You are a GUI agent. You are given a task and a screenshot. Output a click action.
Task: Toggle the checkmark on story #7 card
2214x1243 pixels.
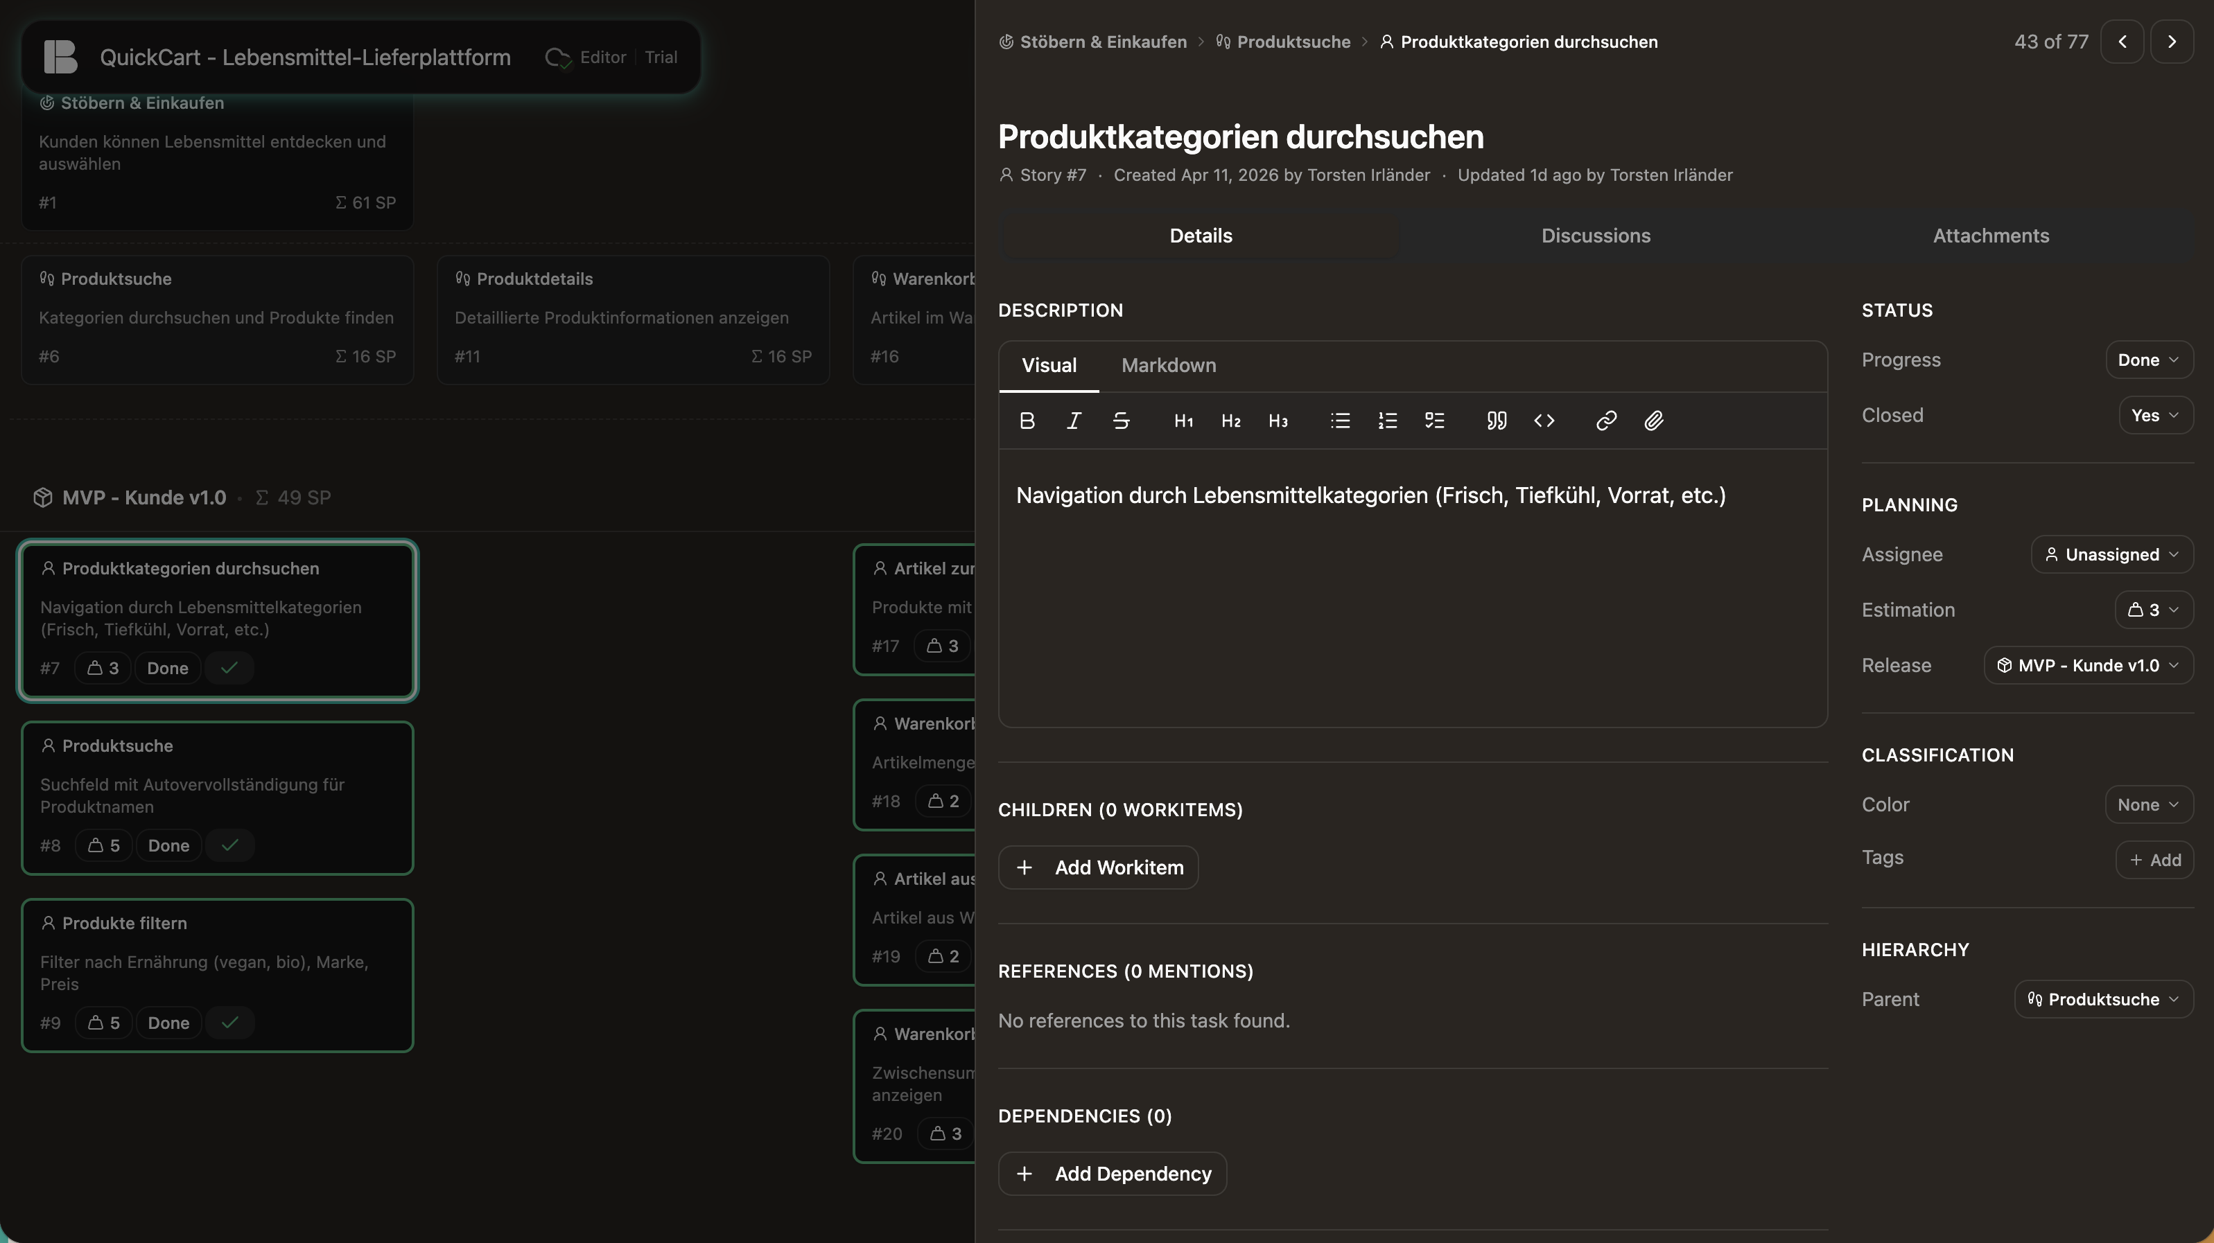point(229,669)
